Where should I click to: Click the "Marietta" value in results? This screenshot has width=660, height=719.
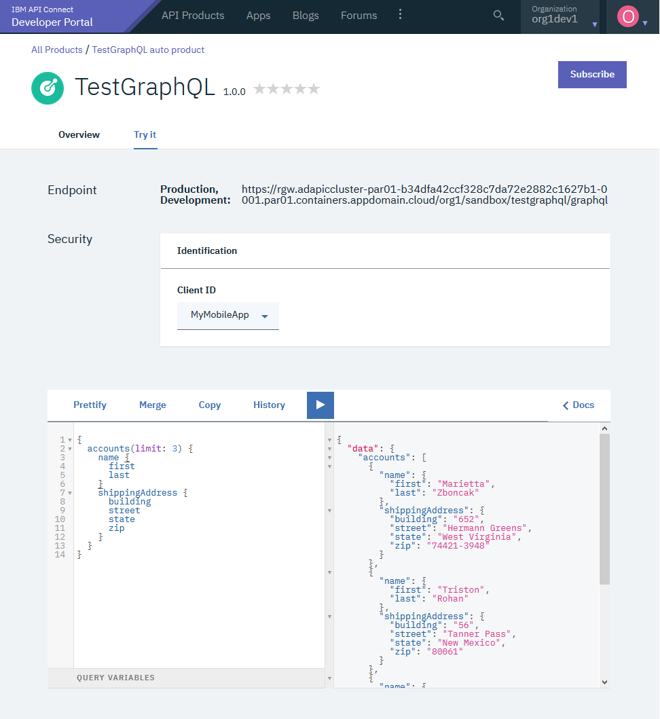click(463, 484)
